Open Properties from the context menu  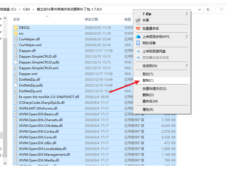click(148, 110)
